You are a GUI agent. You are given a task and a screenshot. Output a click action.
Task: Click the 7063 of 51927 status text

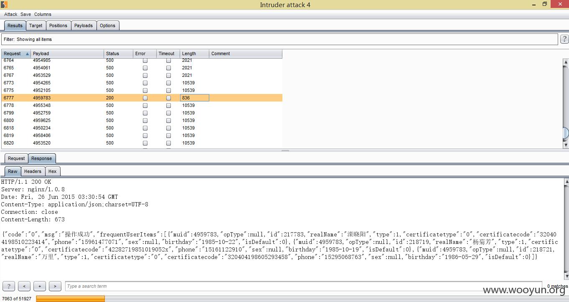[17, 299]
